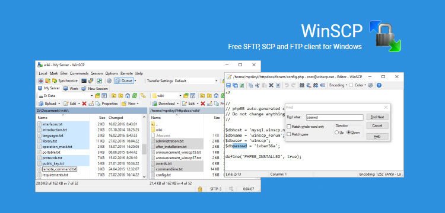Viewport: 445px width, 213px height.
Task: Click the Delete X icon in Editor toolbar
Action: 271,85
